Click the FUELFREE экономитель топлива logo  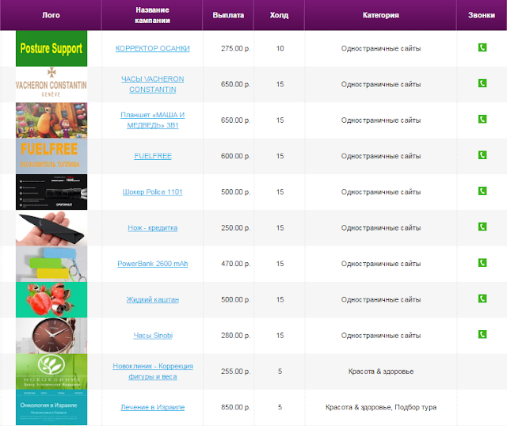tap(51, 156)
